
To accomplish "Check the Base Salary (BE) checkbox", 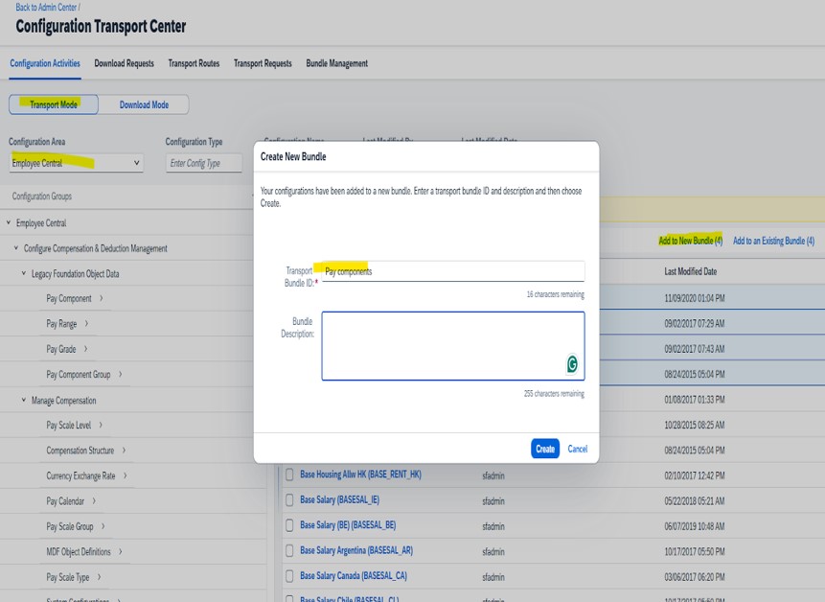I will [289, 525].
